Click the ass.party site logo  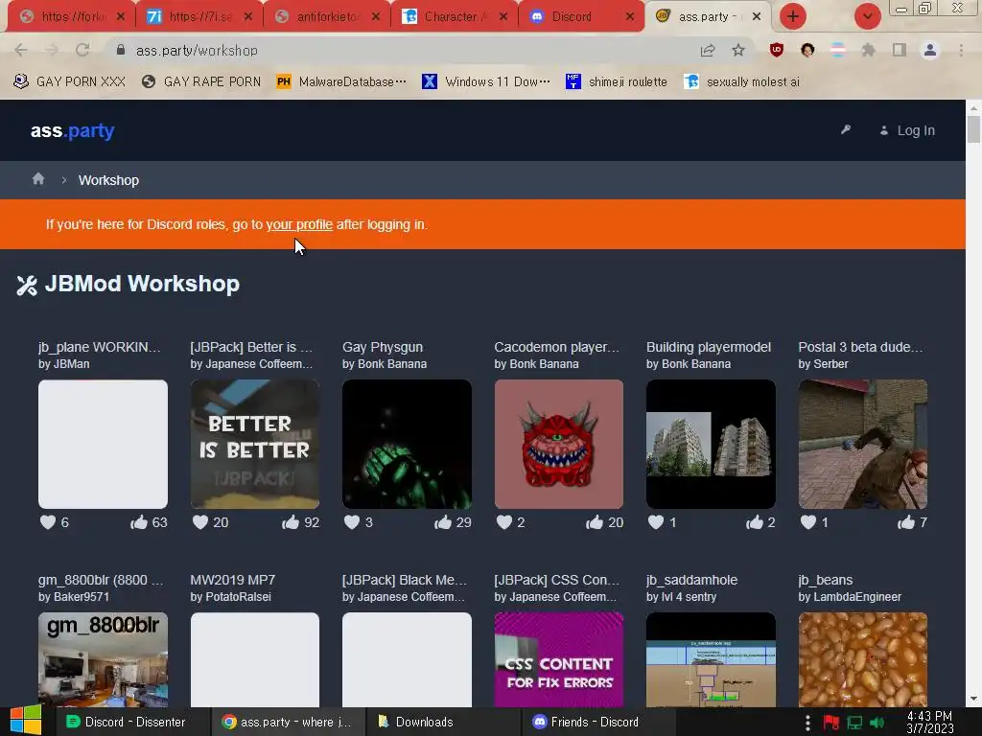73,130
